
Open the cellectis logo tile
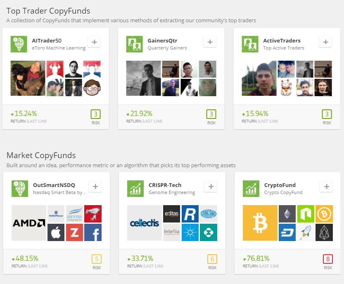click(145, 223)
